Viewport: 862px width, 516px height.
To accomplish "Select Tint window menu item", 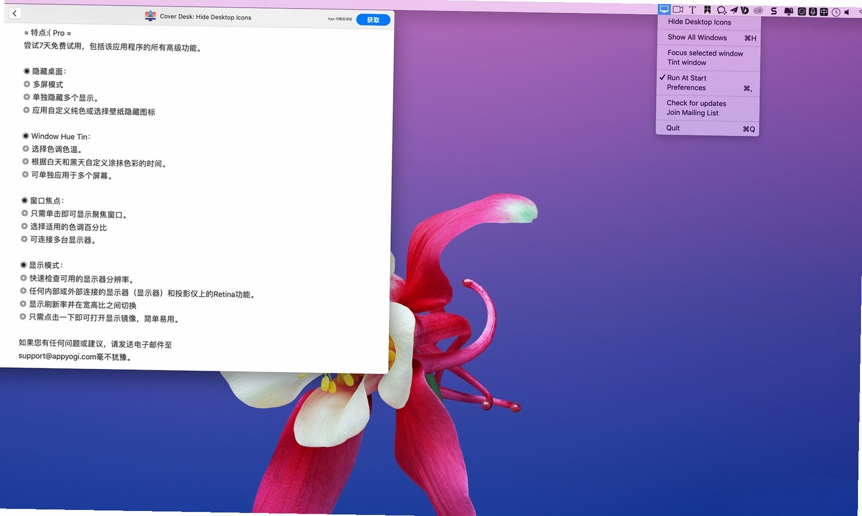I will coord(687,63).
